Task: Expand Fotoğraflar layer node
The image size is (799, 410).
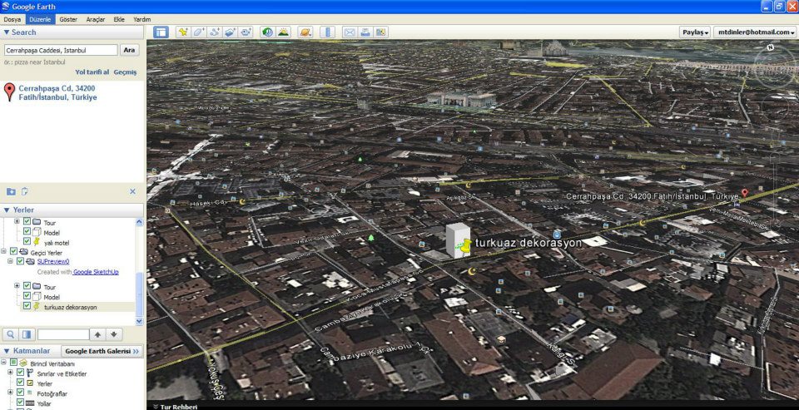Action: coord(10,393)
